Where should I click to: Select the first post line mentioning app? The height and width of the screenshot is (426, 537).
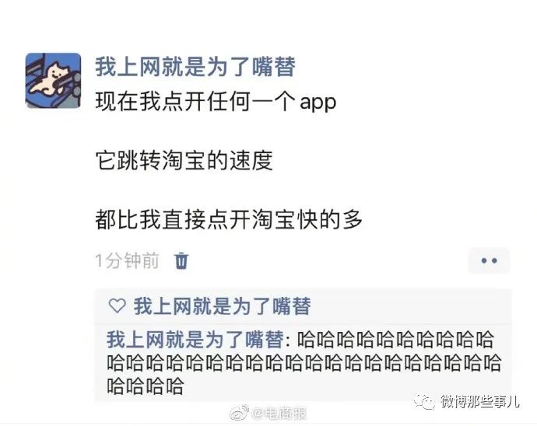coord(216,102)
